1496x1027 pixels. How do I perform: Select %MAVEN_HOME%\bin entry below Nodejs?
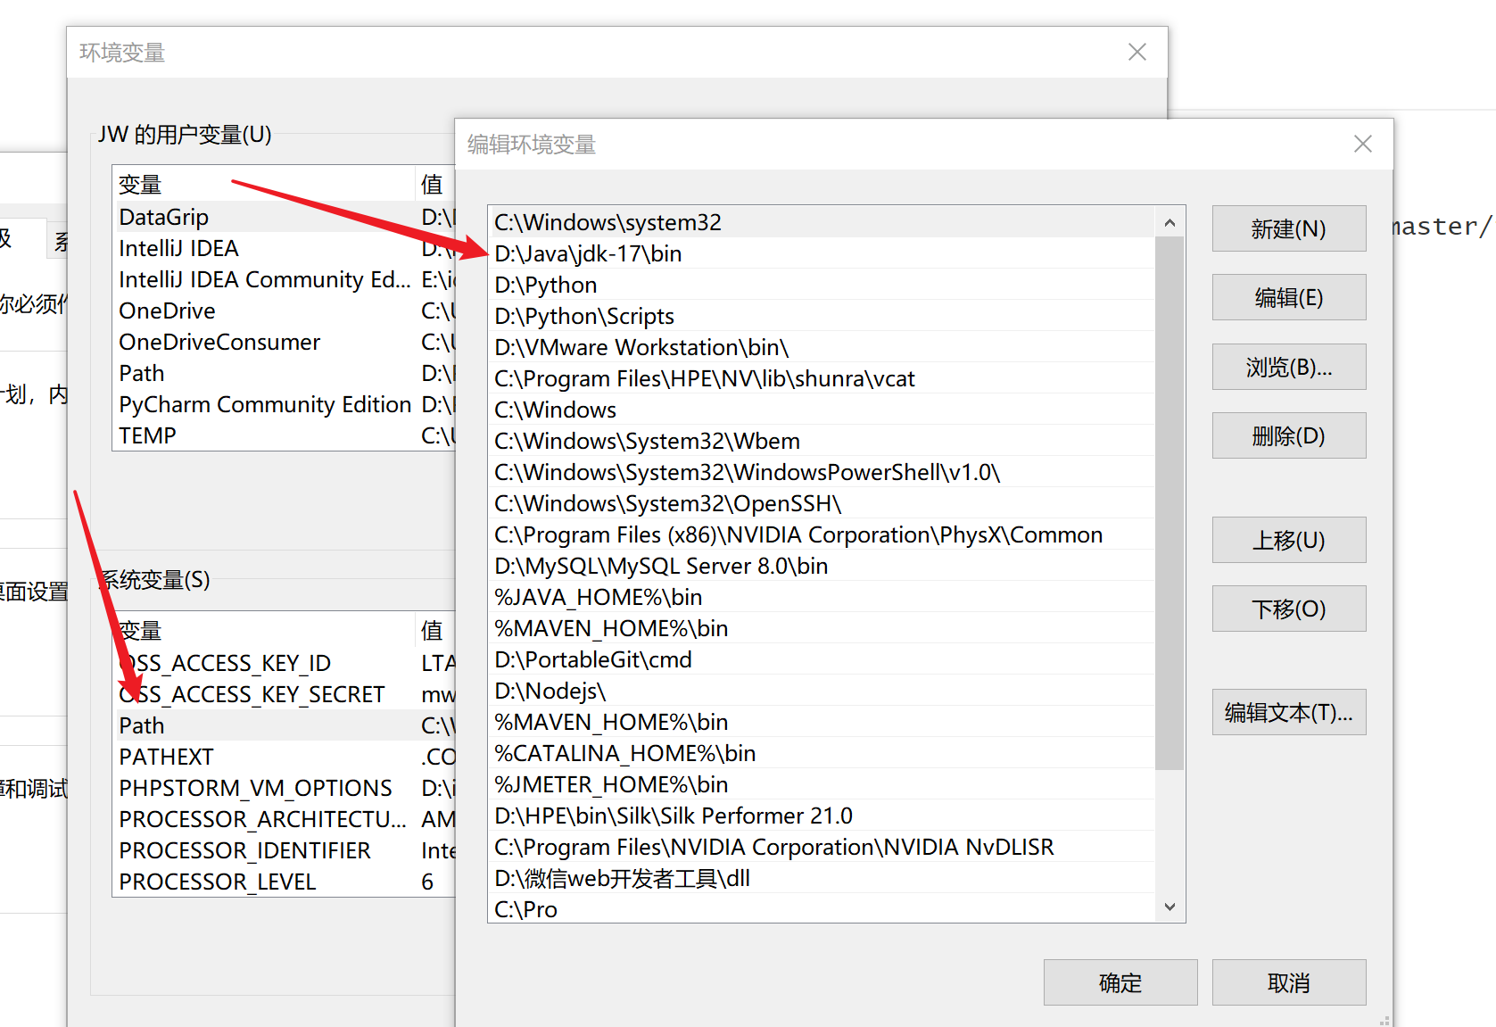822,722
